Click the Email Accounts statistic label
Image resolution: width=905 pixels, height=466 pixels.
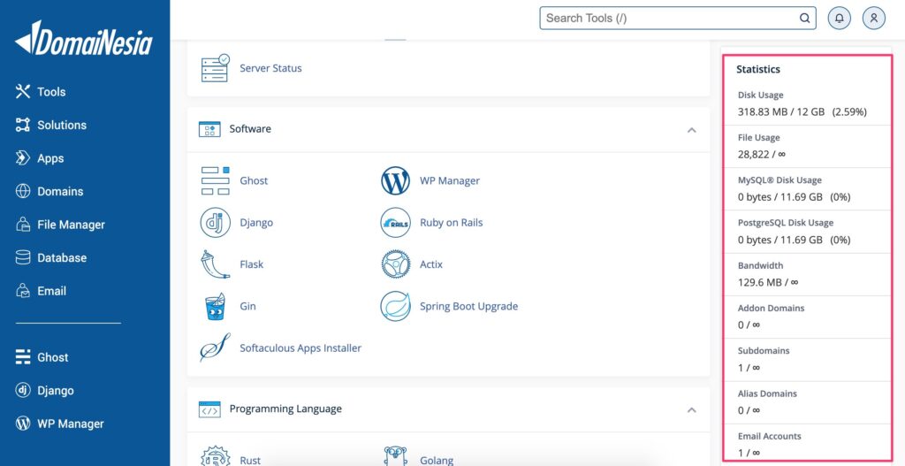[770, 436]
